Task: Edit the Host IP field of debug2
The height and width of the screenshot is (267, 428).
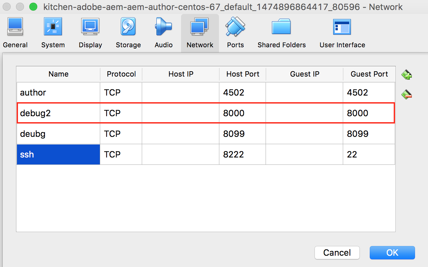Action: [180, 113]
